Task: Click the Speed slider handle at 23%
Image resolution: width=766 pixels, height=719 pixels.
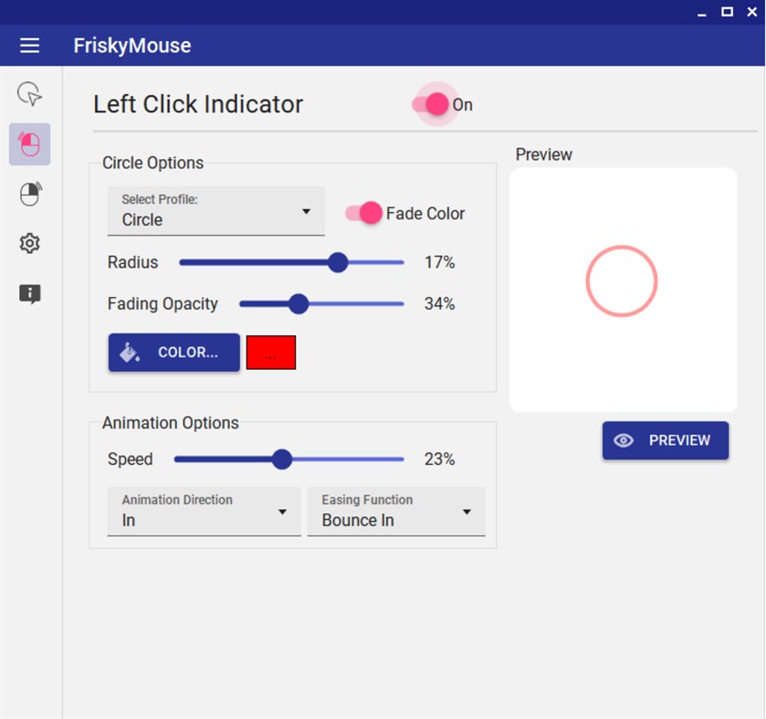Action: pyautogui.click(x=281, y=459)
